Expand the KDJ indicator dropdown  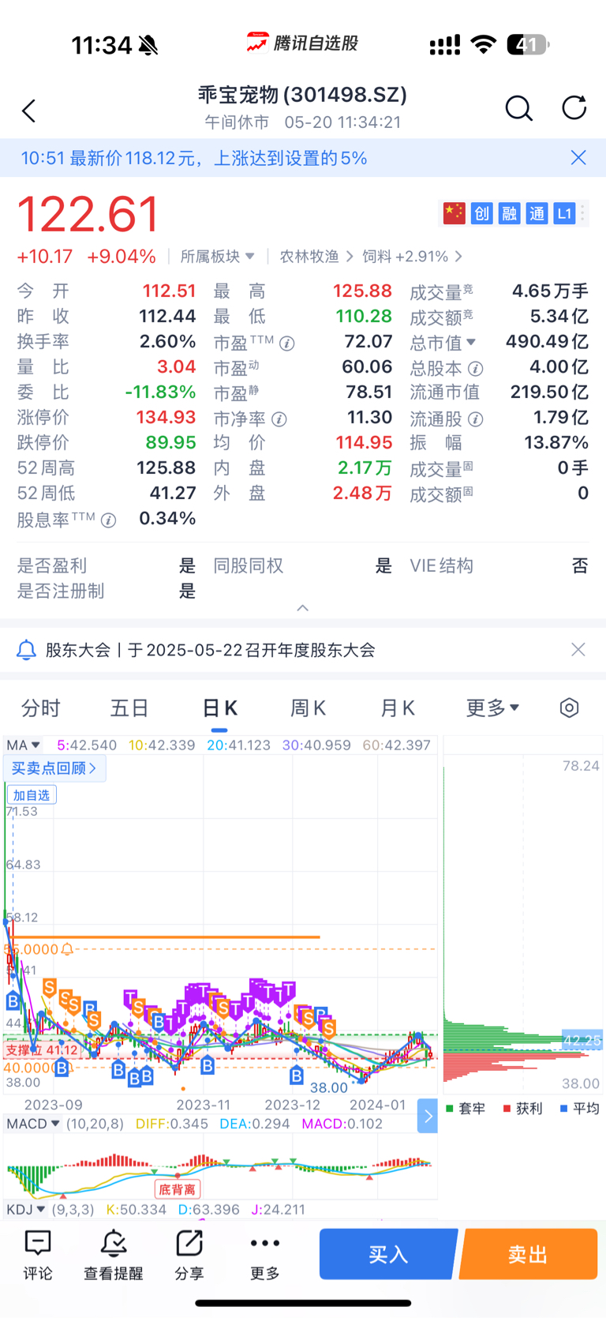[x=26, y=1210]
